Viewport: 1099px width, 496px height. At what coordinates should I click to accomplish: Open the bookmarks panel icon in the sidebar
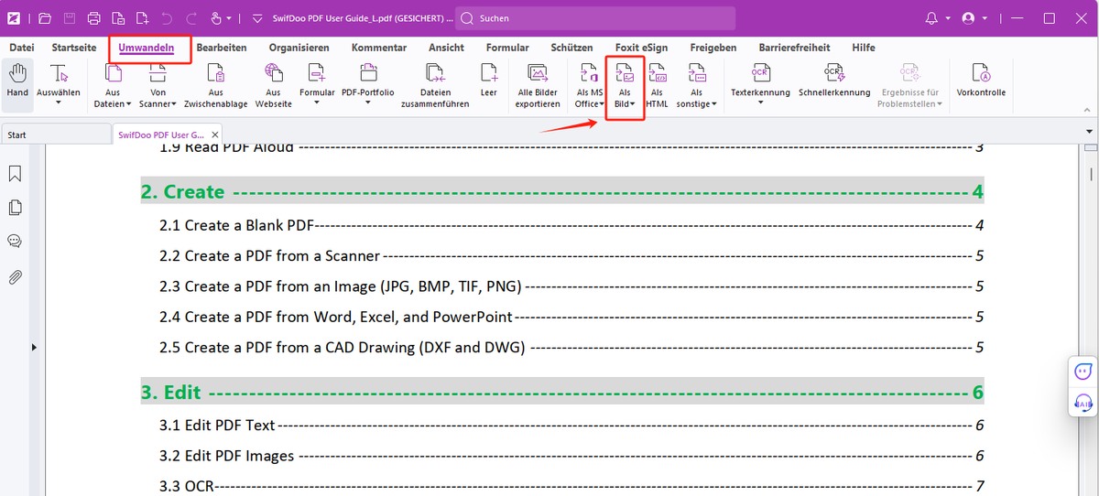point(15,173)
